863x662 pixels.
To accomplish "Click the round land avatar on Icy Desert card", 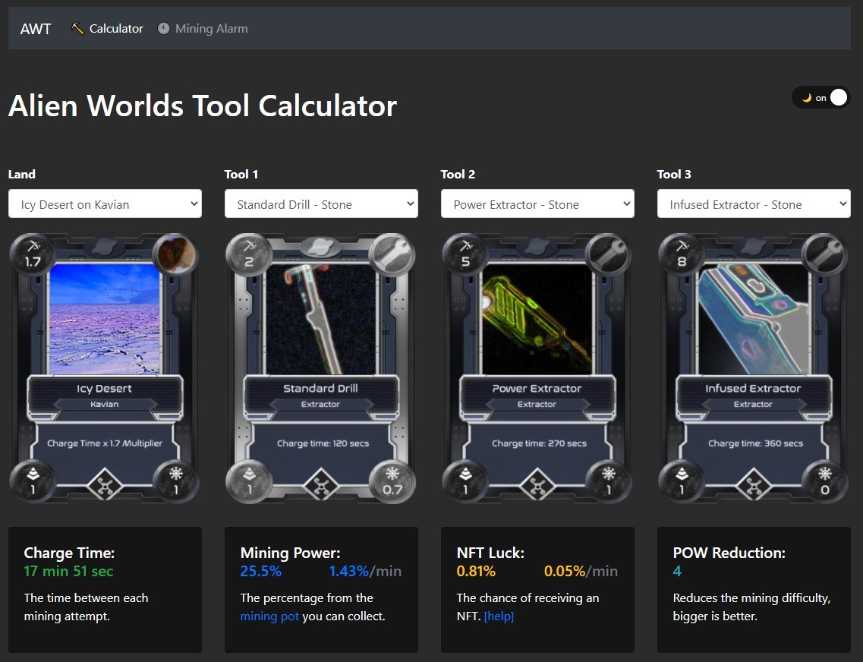I will point(176,255).
